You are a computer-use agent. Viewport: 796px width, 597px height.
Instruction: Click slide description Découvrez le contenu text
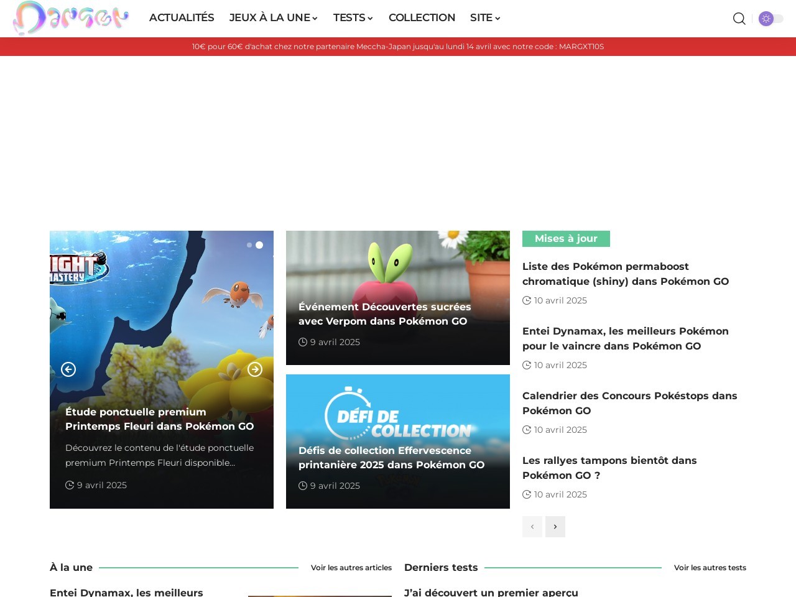pos(159,455)
